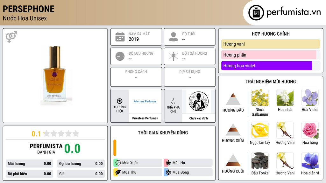Select the Ngọc lan tây note image
Viewport: 326px width, 183px height.
pos(260,130)
